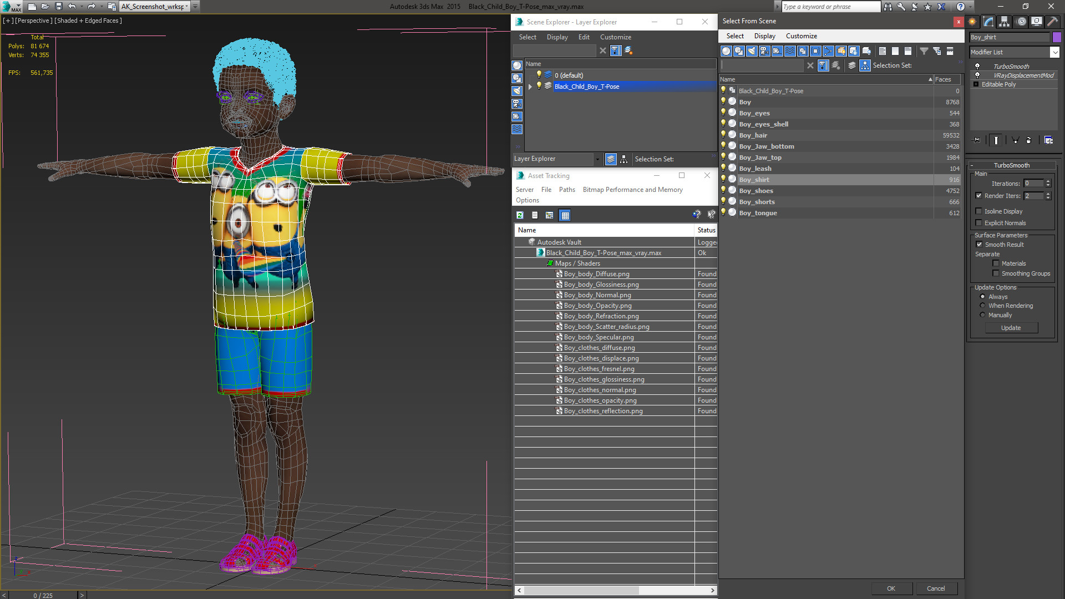Toggle visibility bulb of Boy_hair object
The height and width of the screenshot is (599, 1065).
point(723,135)
